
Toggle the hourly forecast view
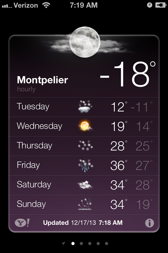[26, 89]
